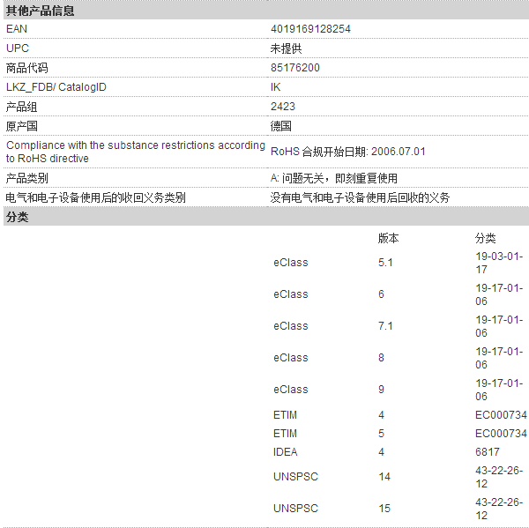529x528 pixels.
Task: Select the UPC value 未提供
Action: (286, 48)
